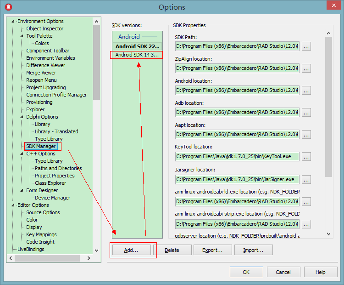Click the ZipAlign location field

[237, 68]
